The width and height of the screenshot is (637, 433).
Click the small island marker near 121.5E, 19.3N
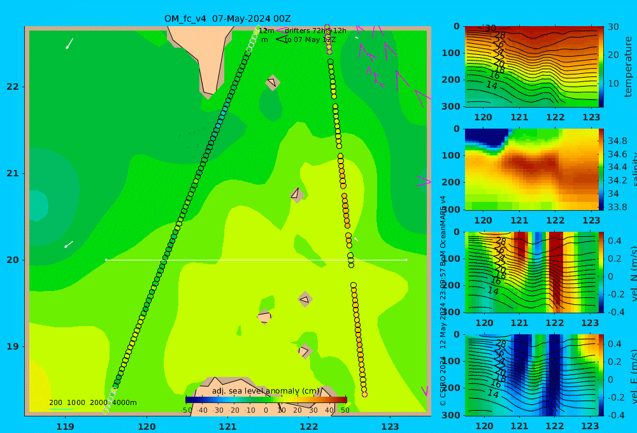264,316
